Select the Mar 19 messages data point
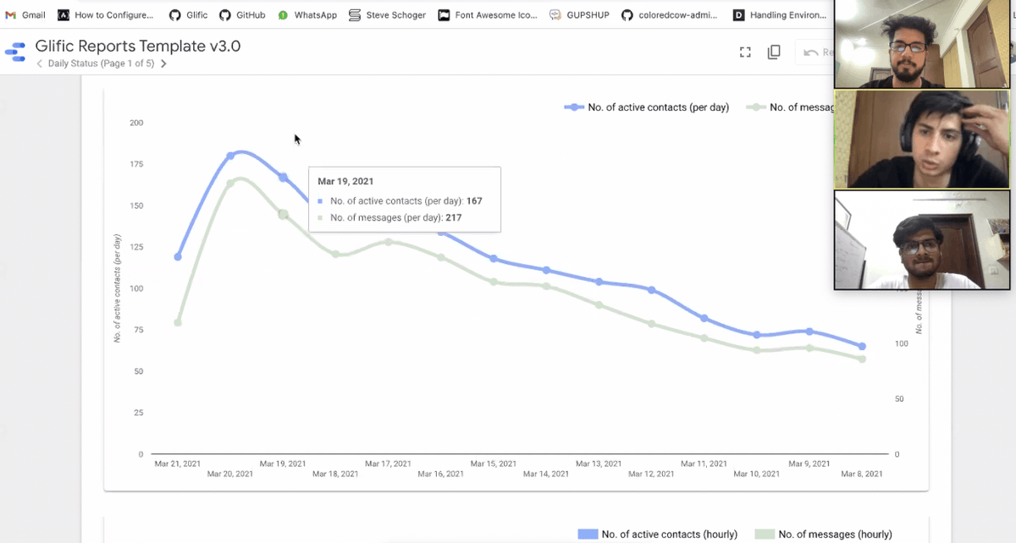Image resolution: width=1016 pixels, height=543 pixels. tap(283, 214)
